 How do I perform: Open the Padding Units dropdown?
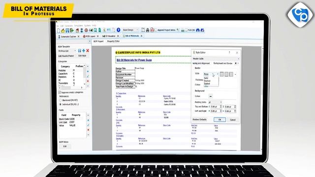[215, 102]
